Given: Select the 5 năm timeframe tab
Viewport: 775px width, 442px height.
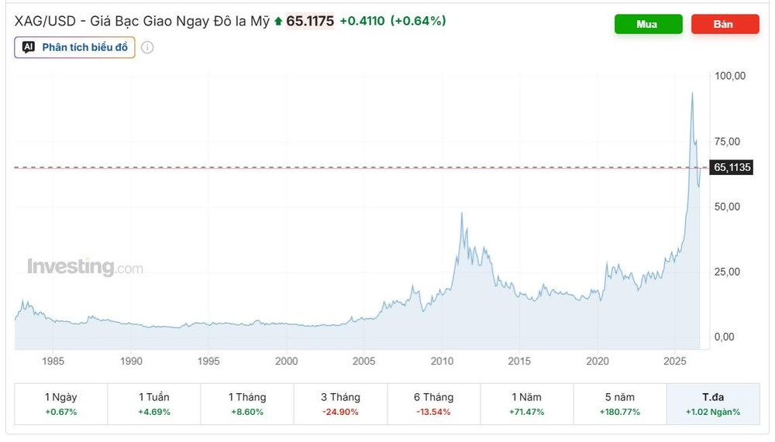Looking at the screenshot, I should point(620,404).
